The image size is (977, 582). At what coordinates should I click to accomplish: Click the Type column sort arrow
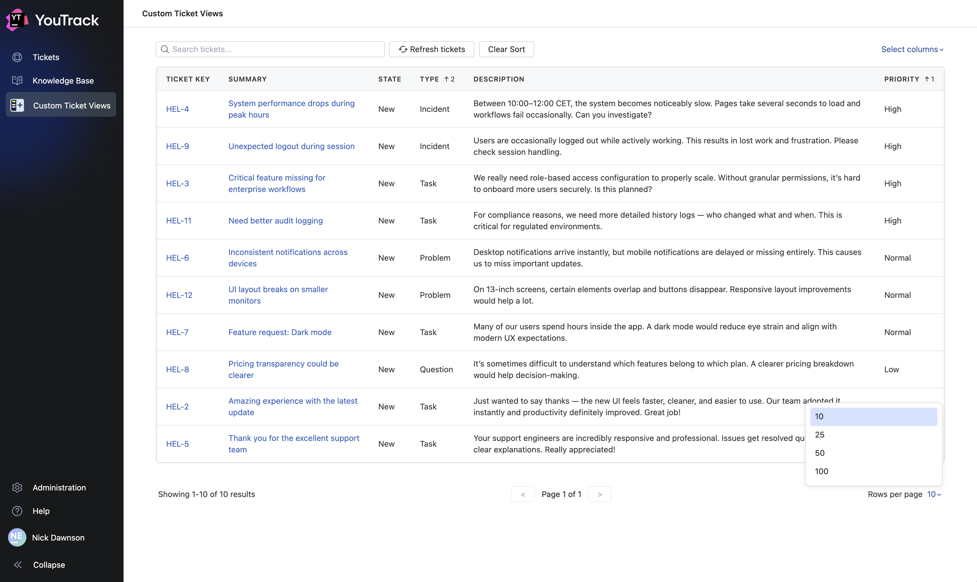coord(446,79)
